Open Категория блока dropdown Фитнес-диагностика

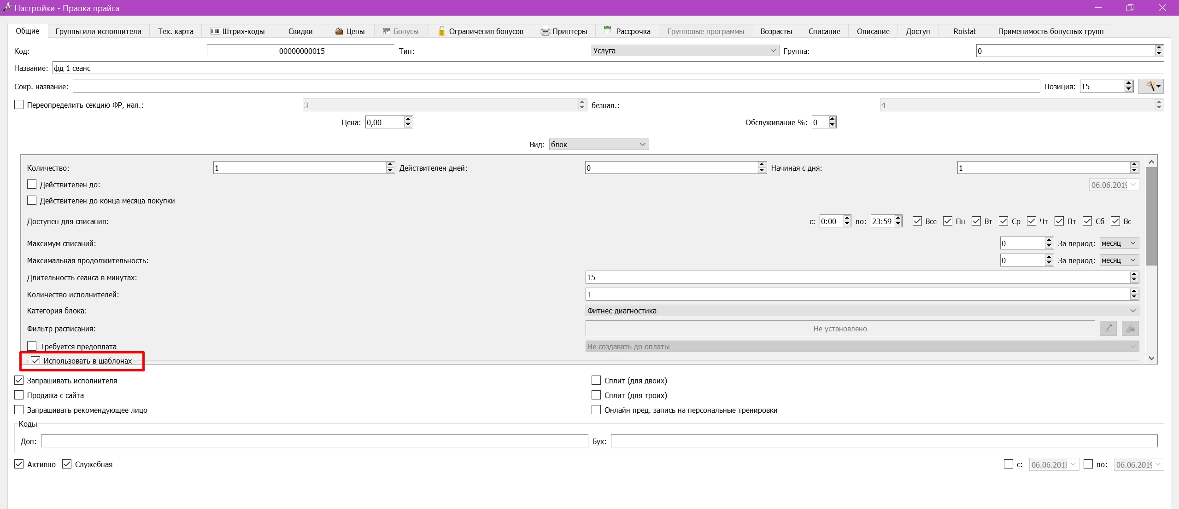862,311
